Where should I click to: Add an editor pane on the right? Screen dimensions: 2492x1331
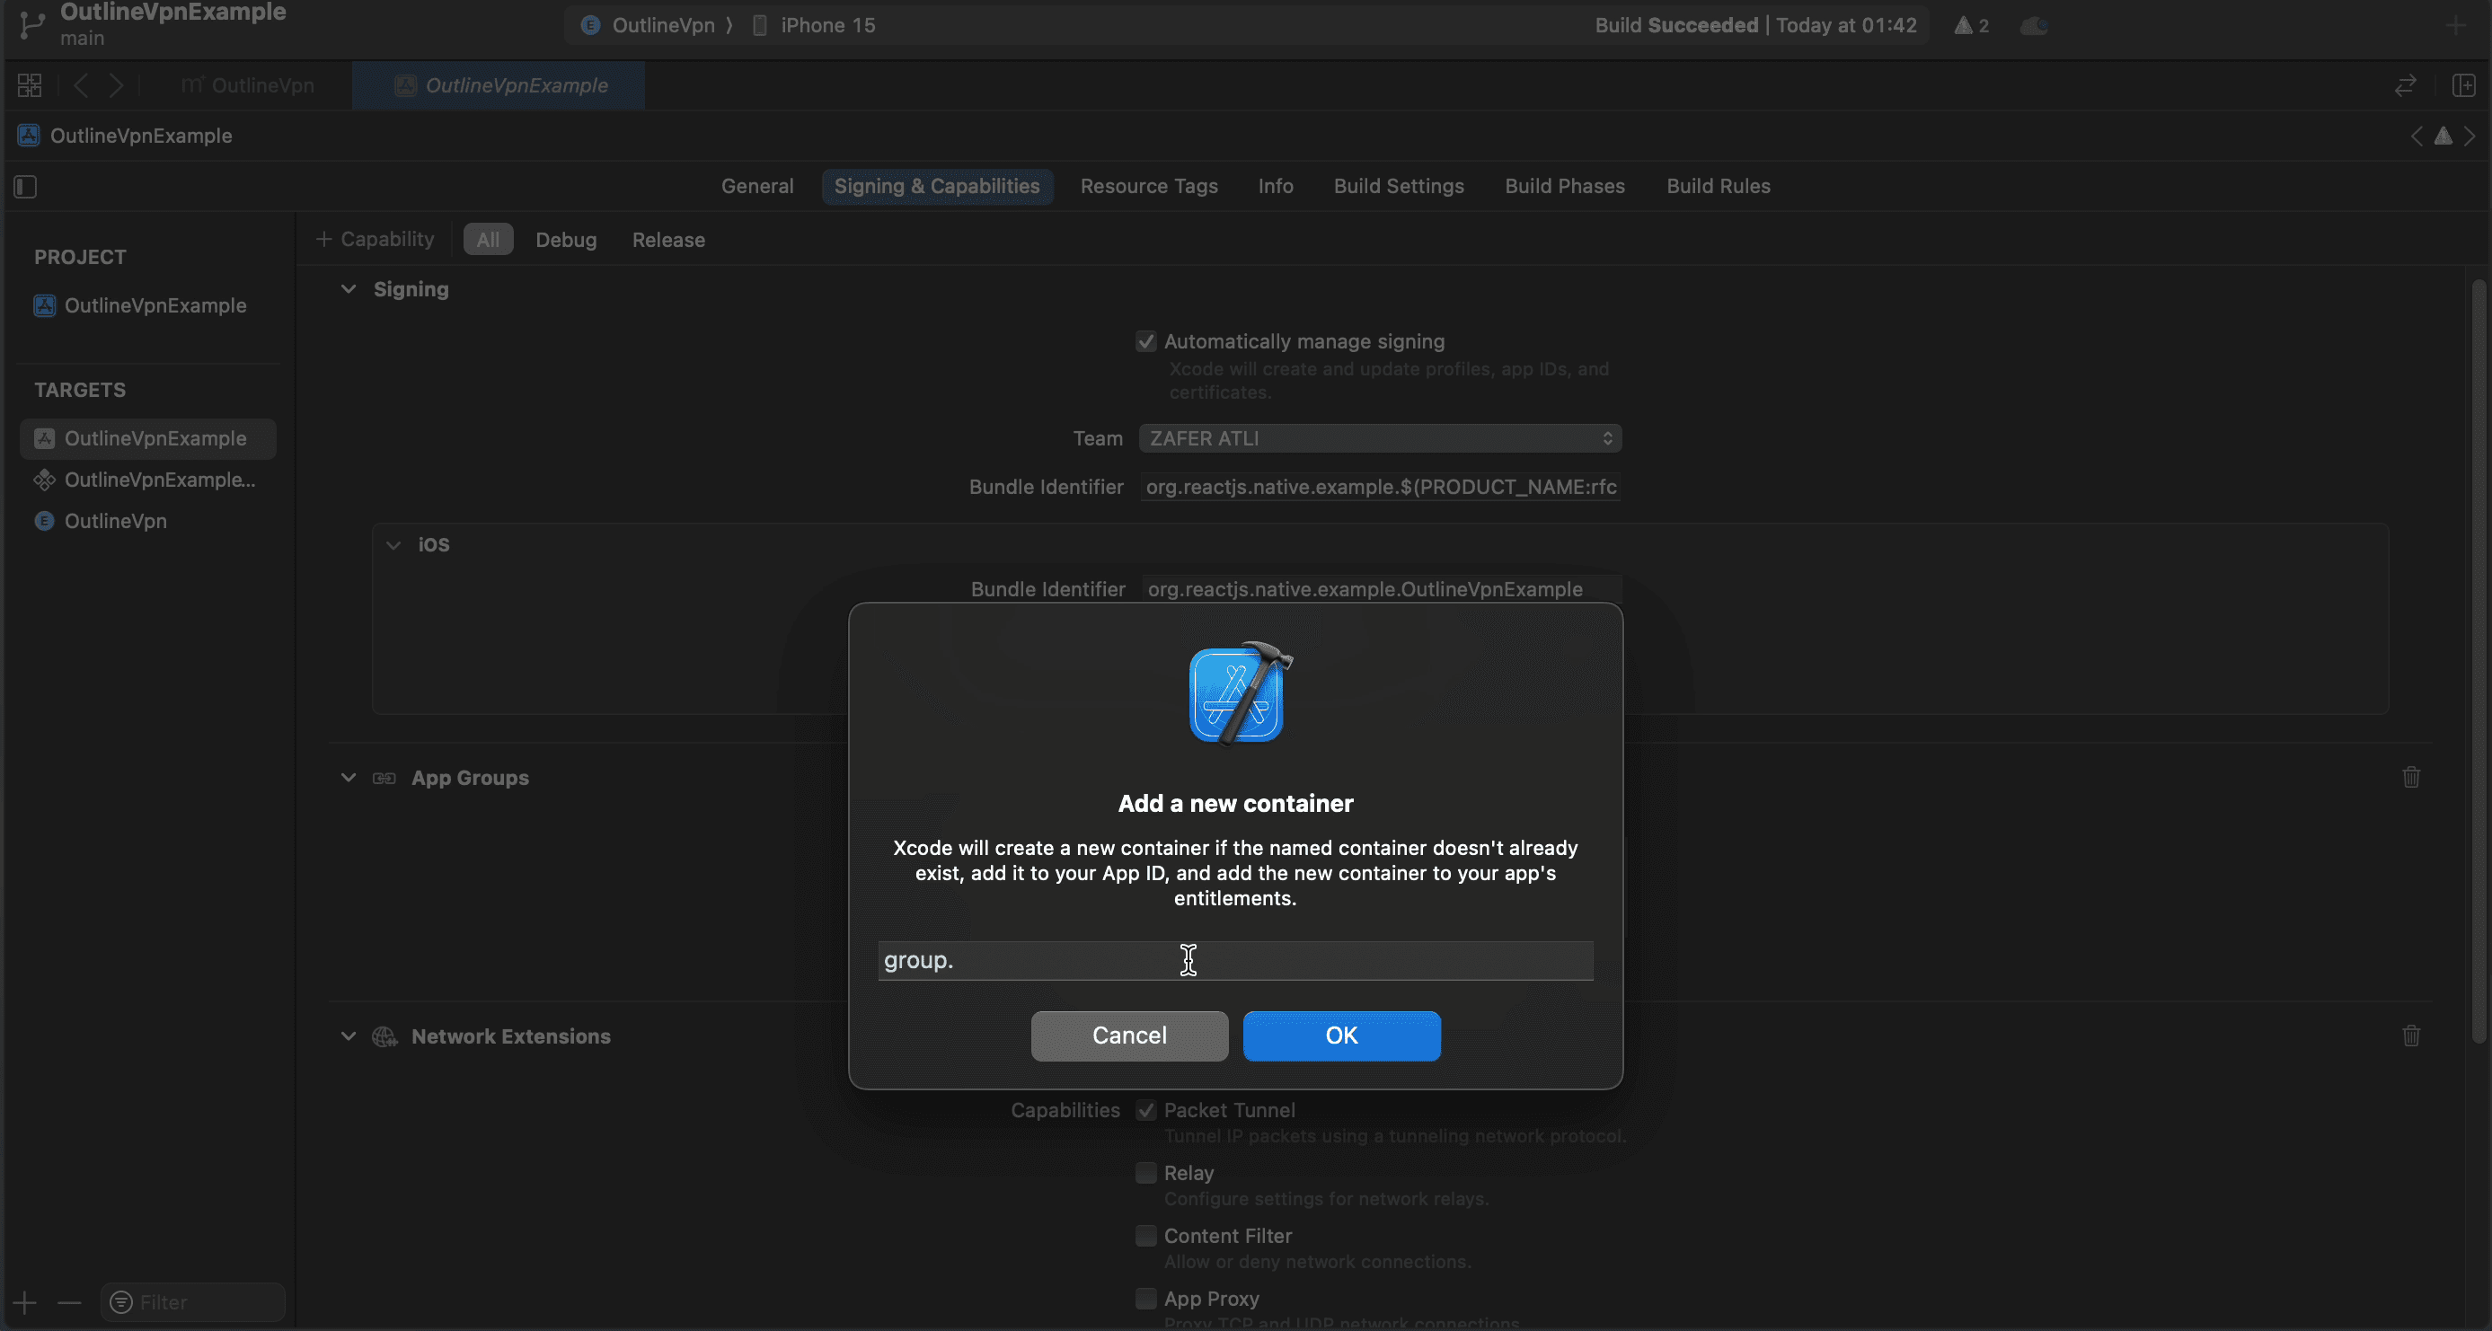(x=2463, y=85)
